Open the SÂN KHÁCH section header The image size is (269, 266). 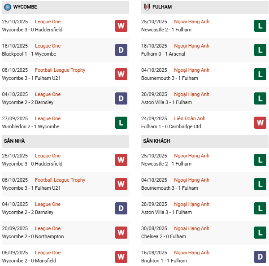156,141
